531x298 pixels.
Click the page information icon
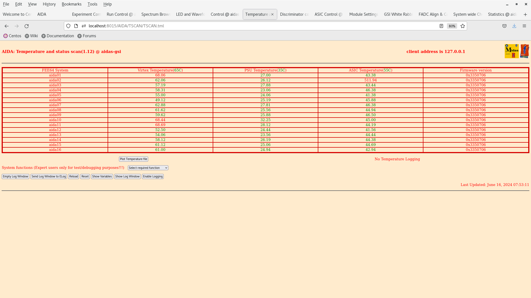(76, 26)
